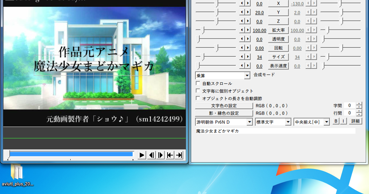
Task: Toggle italic text with I button
Action: (x=343, y=121)
